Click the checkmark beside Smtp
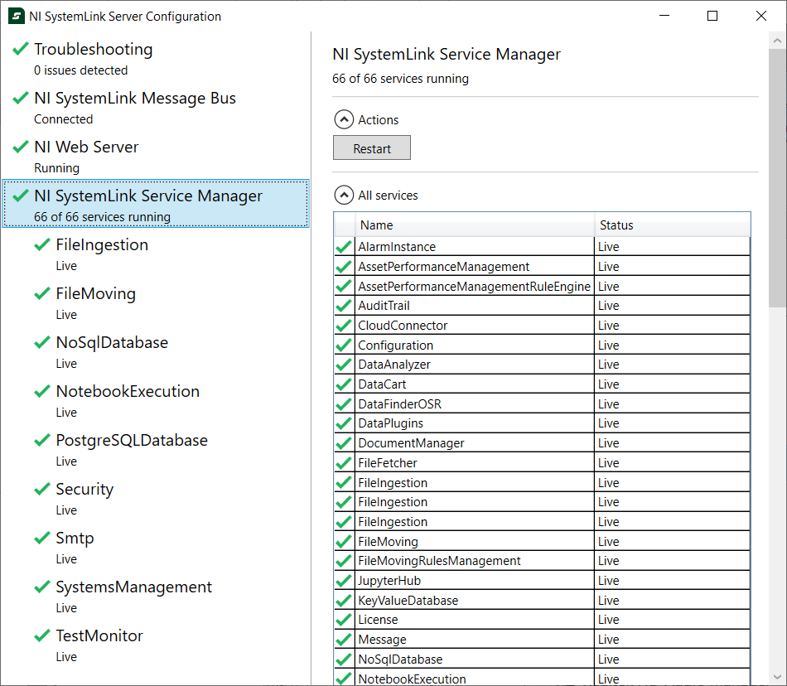The height and width of the screenshot is (686, 787). click(42, 538)
